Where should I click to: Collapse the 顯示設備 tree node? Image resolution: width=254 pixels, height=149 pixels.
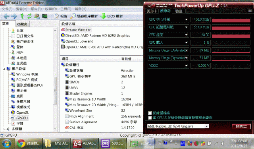(4, 69)
